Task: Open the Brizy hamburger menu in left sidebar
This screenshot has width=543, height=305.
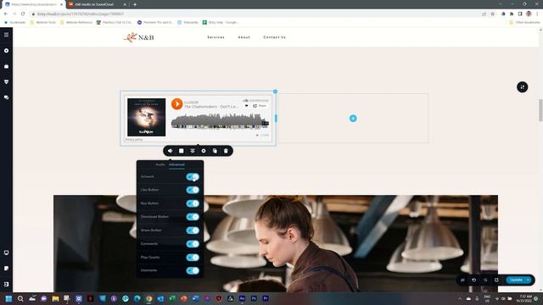Action: [x=6, y=35]
